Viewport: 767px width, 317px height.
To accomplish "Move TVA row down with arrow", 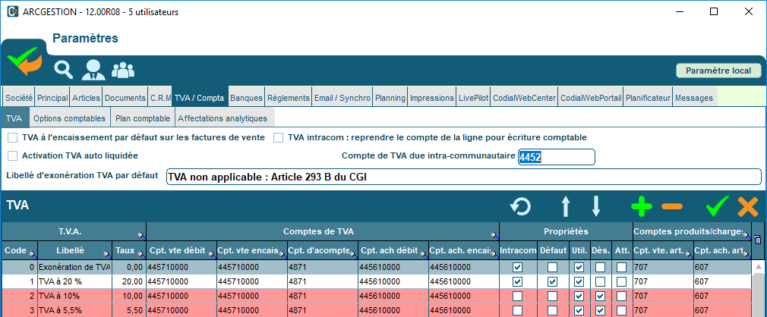I will 596,206.
